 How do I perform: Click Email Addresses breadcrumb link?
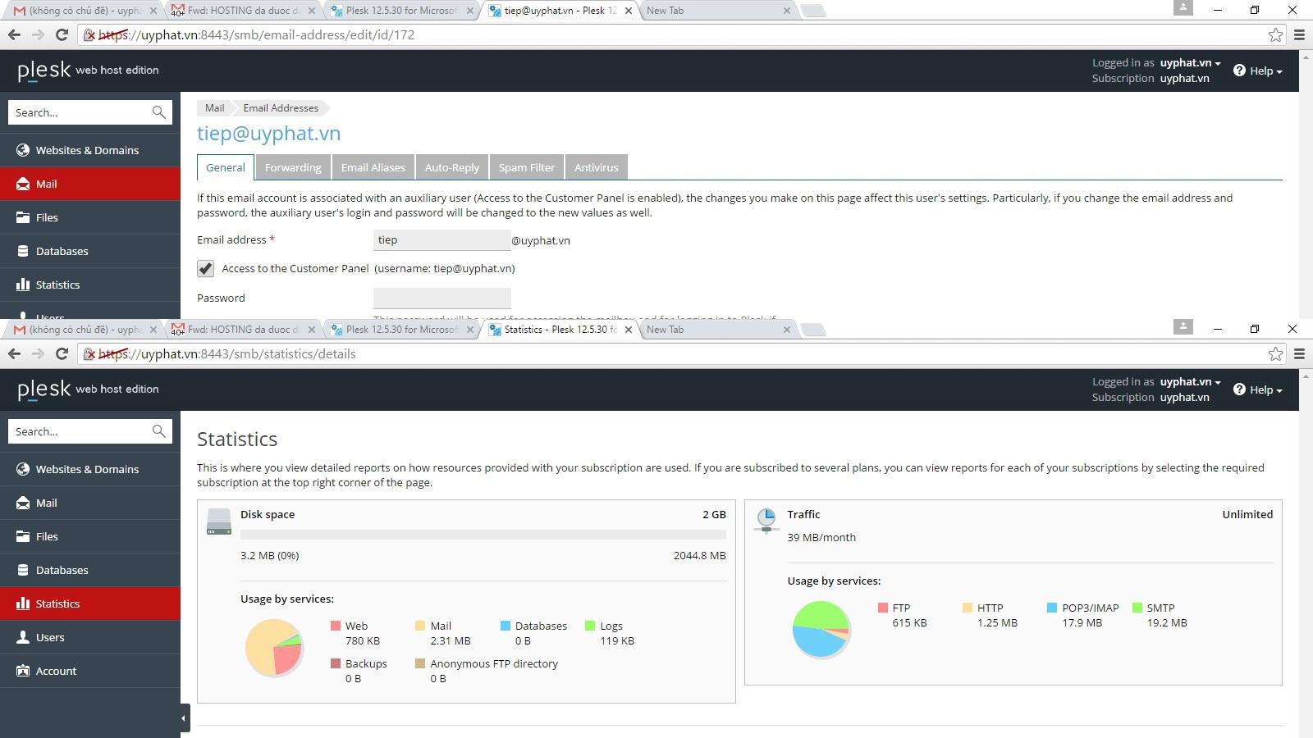click(281, 108)
